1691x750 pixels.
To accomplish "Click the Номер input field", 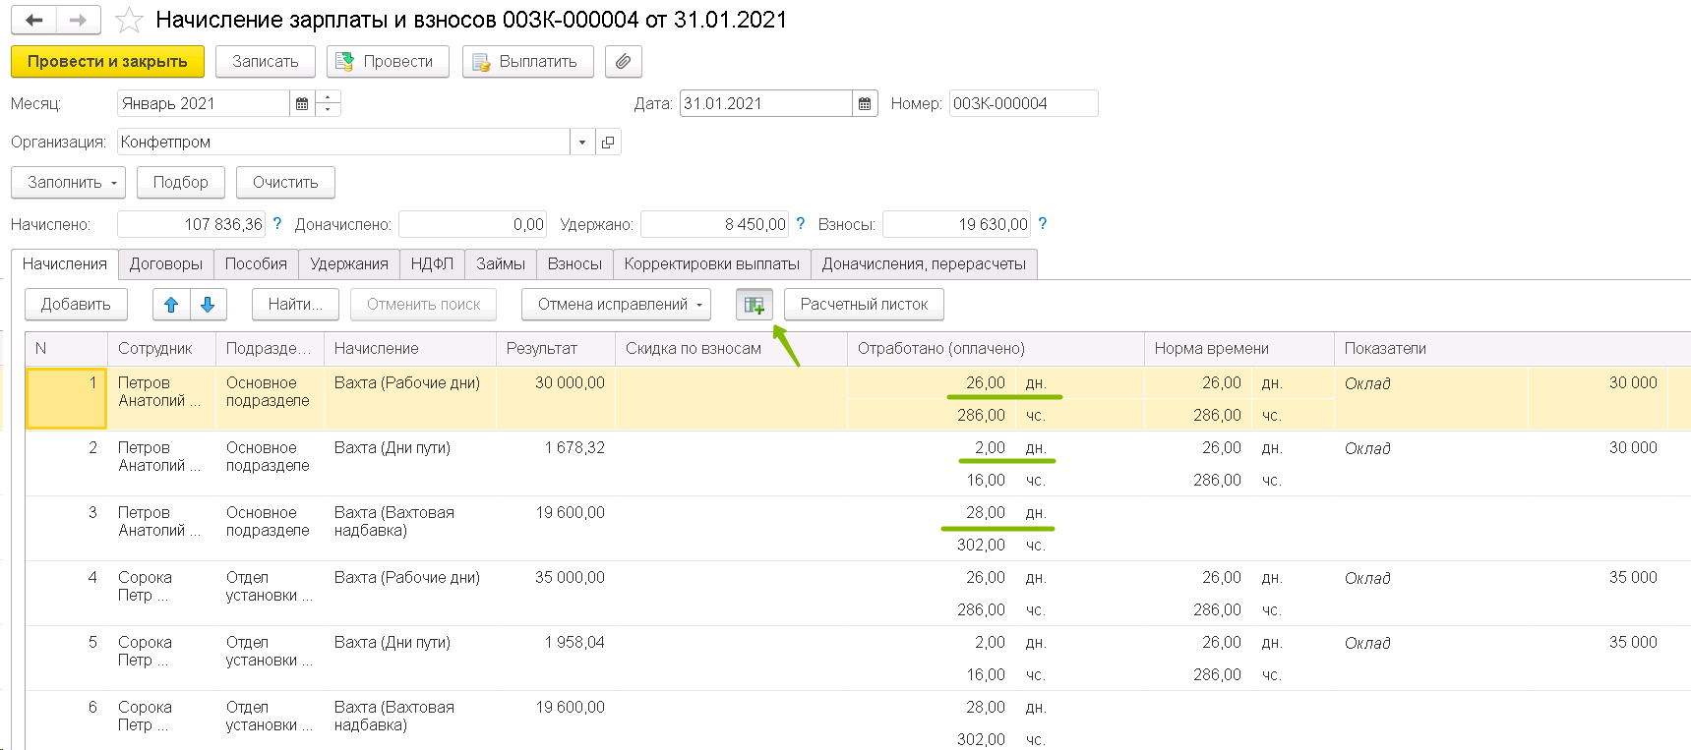I will point(1023,103).
